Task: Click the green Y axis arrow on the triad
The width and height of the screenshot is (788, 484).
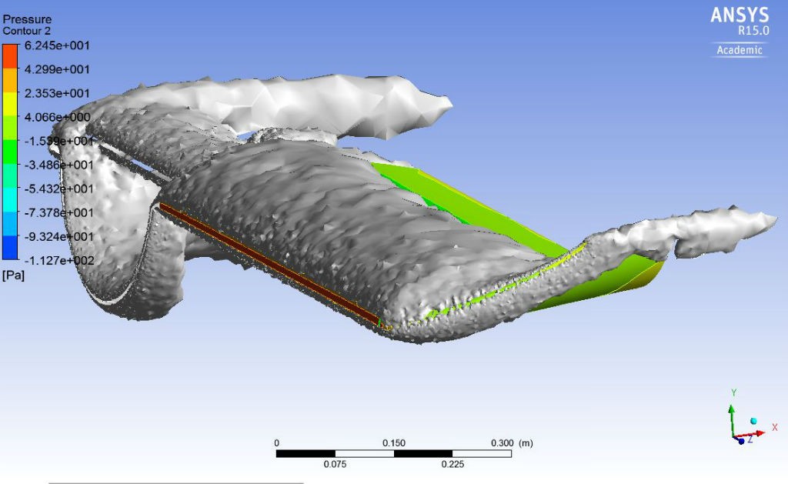Action: 733,412
